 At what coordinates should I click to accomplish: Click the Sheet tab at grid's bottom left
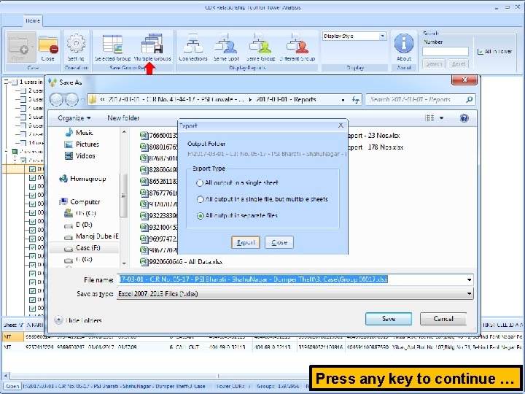tap(12, 325)
